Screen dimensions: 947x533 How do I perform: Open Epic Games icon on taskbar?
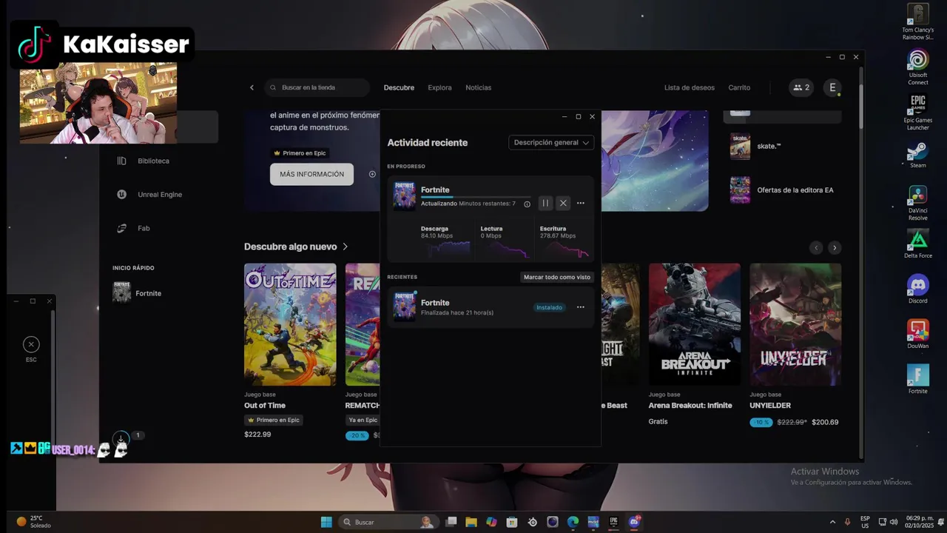tap(613, 522)
